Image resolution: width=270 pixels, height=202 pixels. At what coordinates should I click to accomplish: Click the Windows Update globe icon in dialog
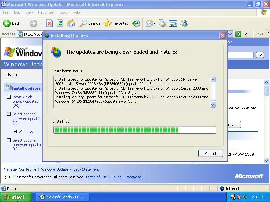tap(56, 52)
